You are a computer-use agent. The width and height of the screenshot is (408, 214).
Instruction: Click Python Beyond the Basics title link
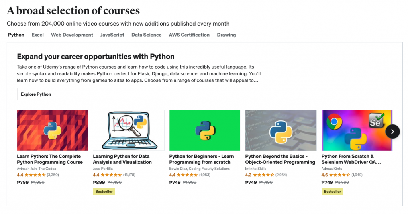[x=280, y=159]
